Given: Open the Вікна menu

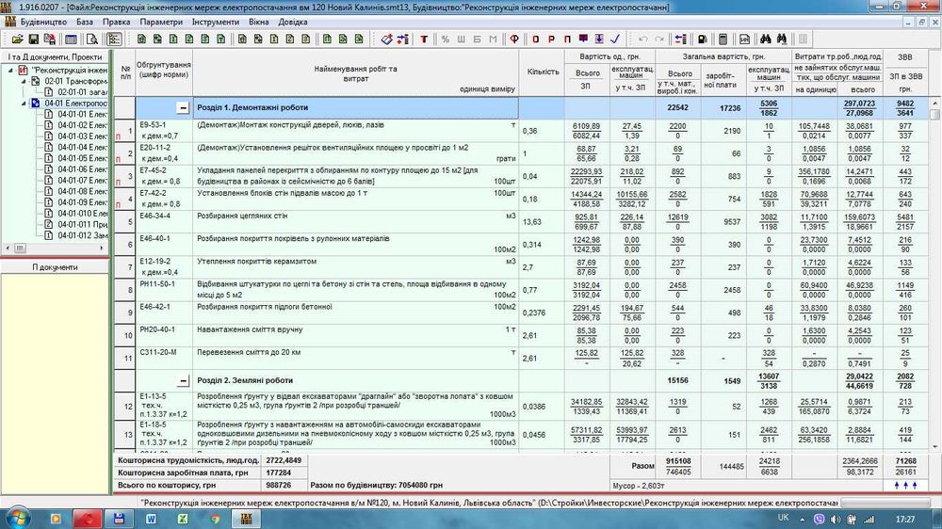Looking at the screenshot, I should pyautogui.click(x=259, y=22).
